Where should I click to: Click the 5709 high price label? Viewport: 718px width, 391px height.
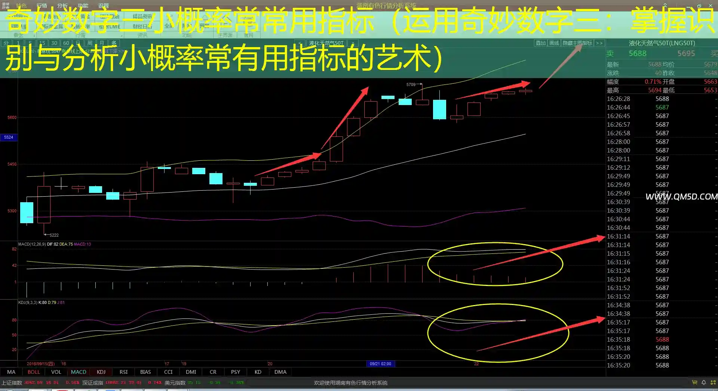(x=411, y=84)
